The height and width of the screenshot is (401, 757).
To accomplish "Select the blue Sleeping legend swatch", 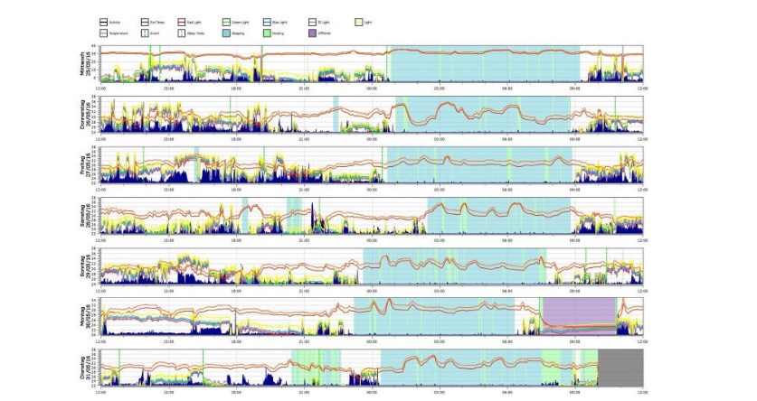I will point(226,33).
